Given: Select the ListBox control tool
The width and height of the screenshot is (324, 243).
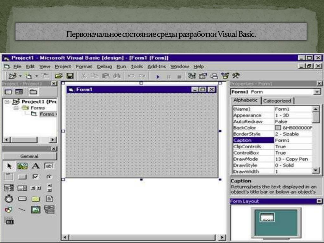Looking at the screenshot, I should point(22,188).
